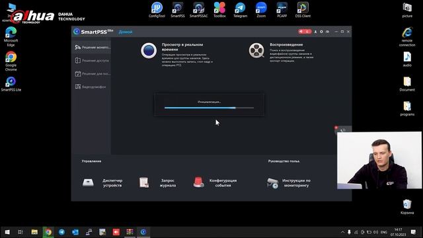The height and width of the screenshot is (238, 423).
Task: Open the user account icon in SmartPSS title bar
Action: click(315, 32)
